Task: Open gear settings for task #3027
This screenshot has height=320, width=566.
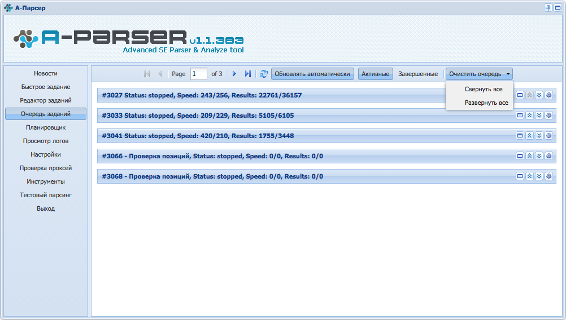Action: (x=548, y=95)
